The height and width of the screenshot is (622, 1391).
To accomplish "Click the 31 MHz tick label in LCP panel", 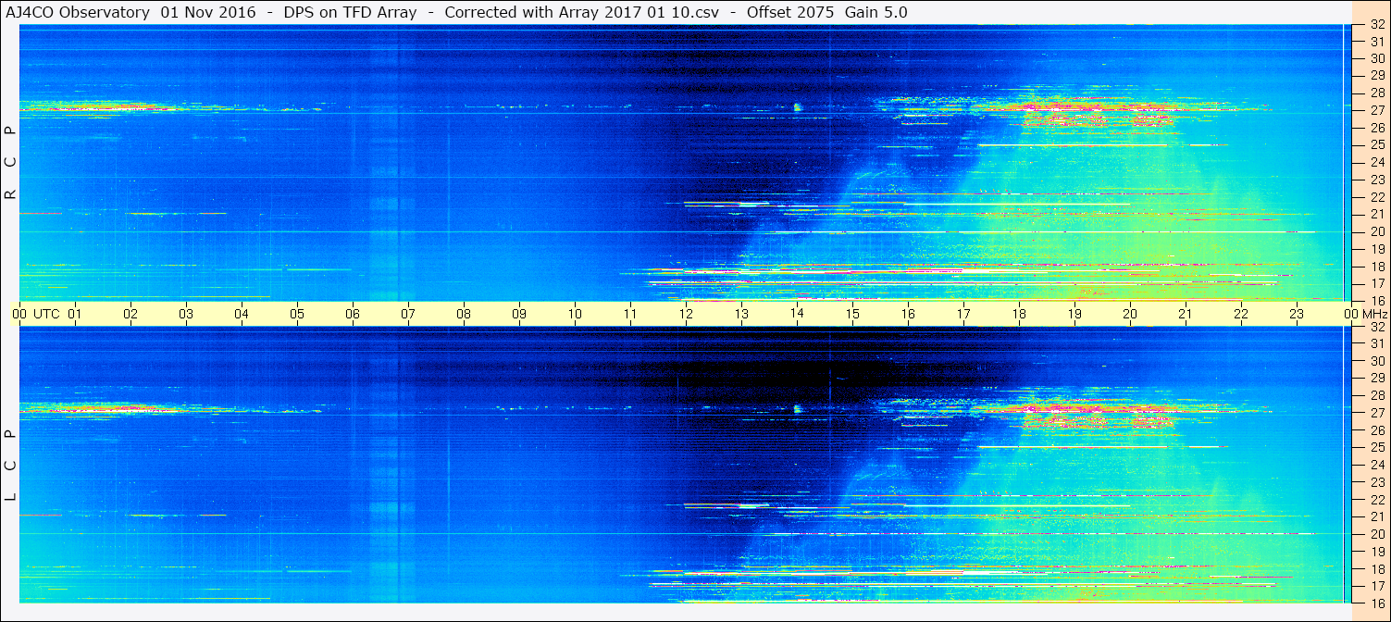I will pyautogui.click(x=1377, y=343).
